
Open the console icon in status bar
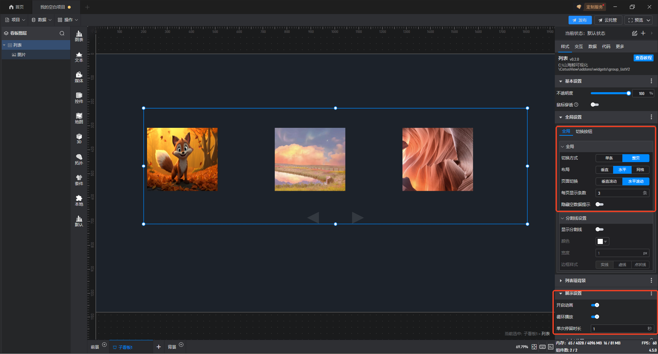coord(550,347)
